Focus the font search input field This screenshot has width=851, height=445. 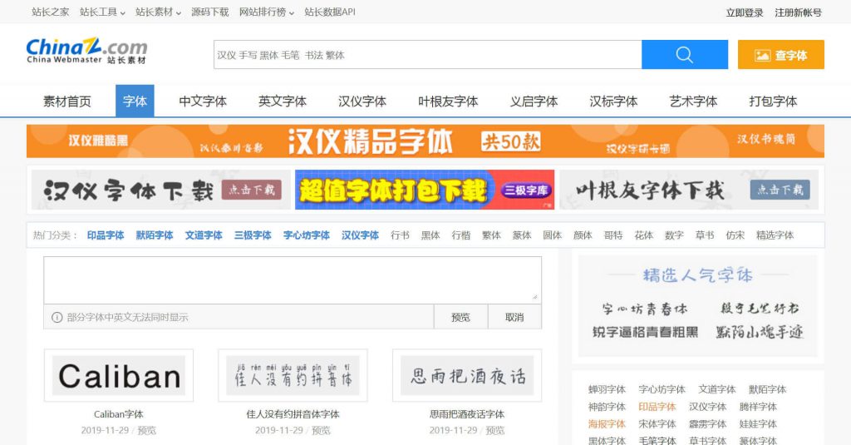pyautogui.click(x=427, y=55)
